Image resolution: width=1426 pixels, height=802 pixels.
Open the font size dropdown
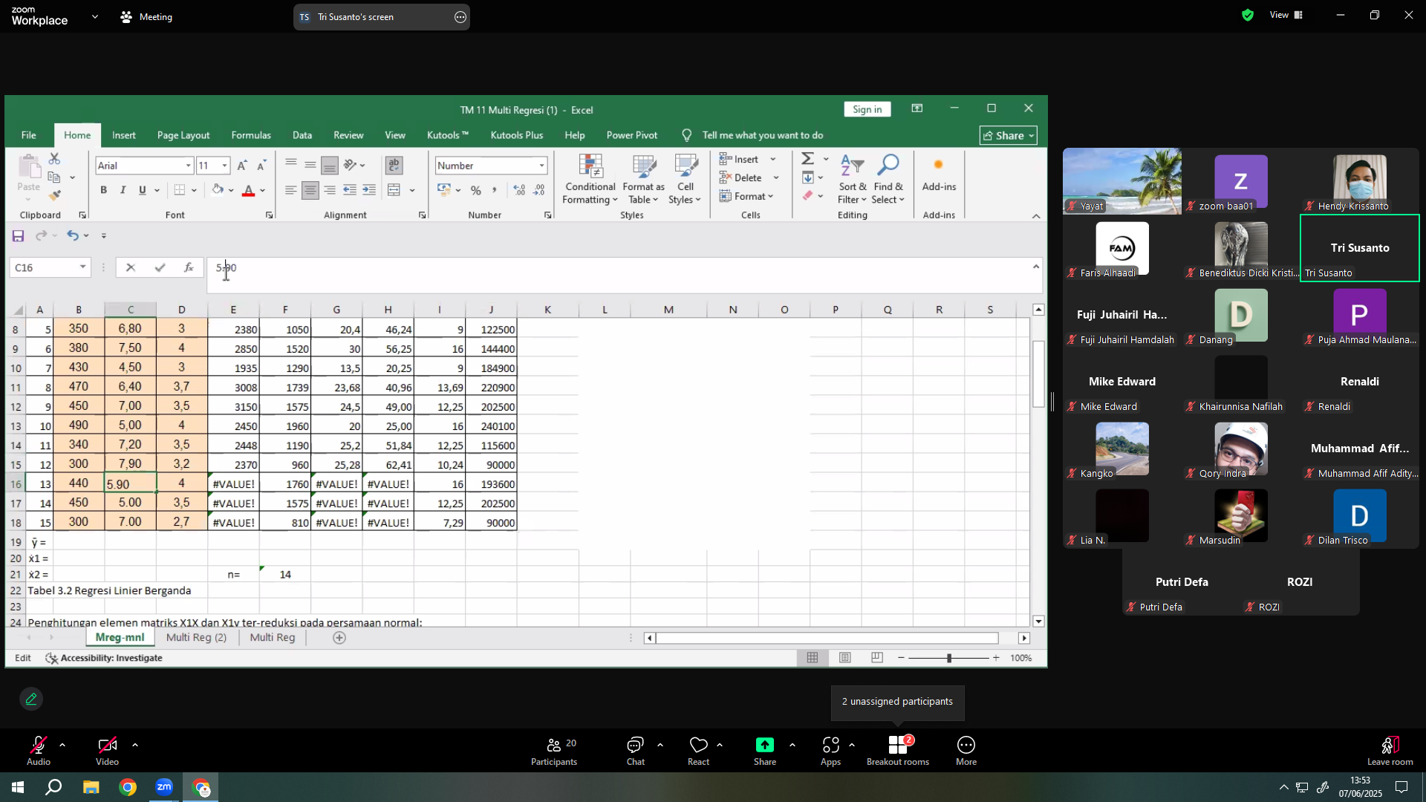[x=225, y=166]
